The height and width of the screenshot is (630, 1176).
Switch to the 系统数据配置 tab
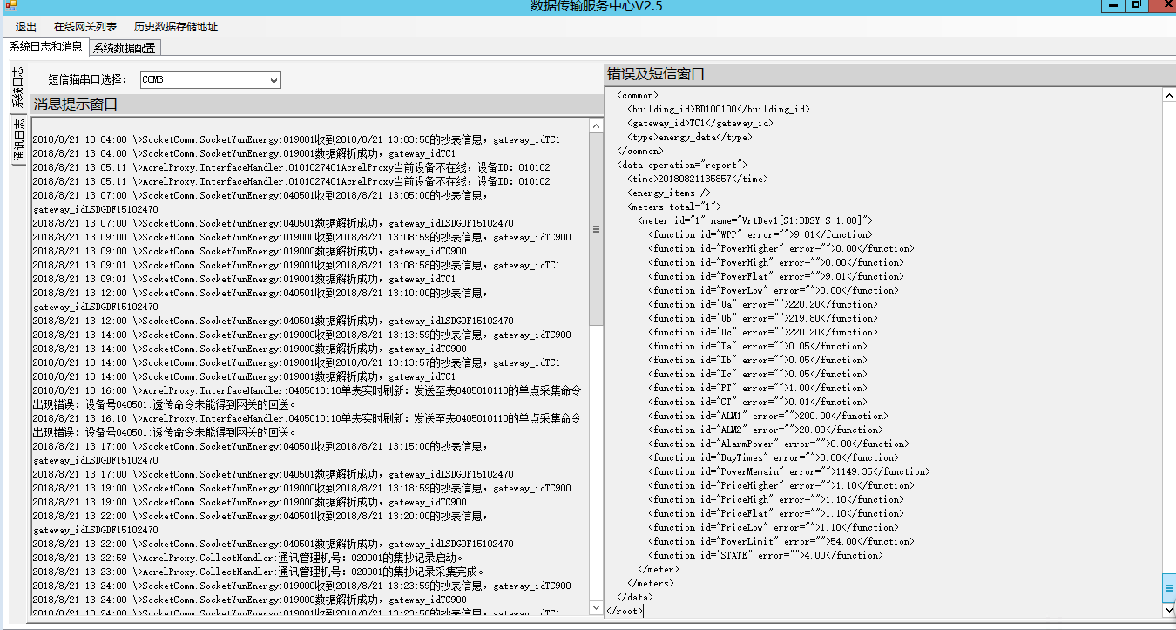125,48
